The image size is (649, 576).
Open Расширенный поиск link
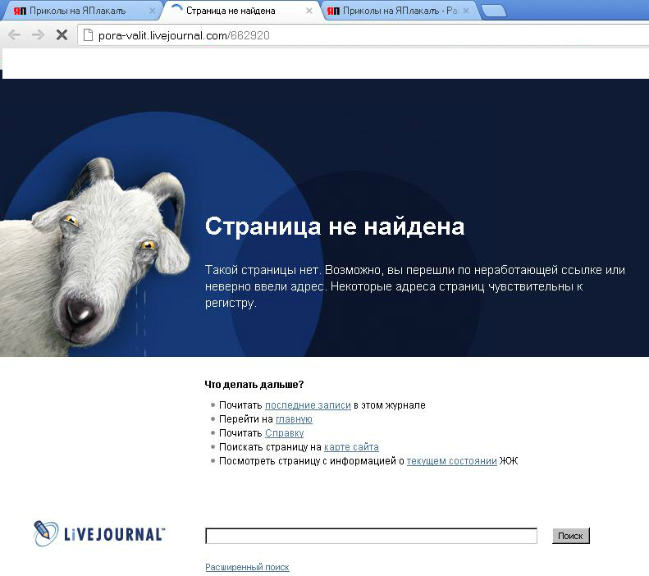coord(247,567)
